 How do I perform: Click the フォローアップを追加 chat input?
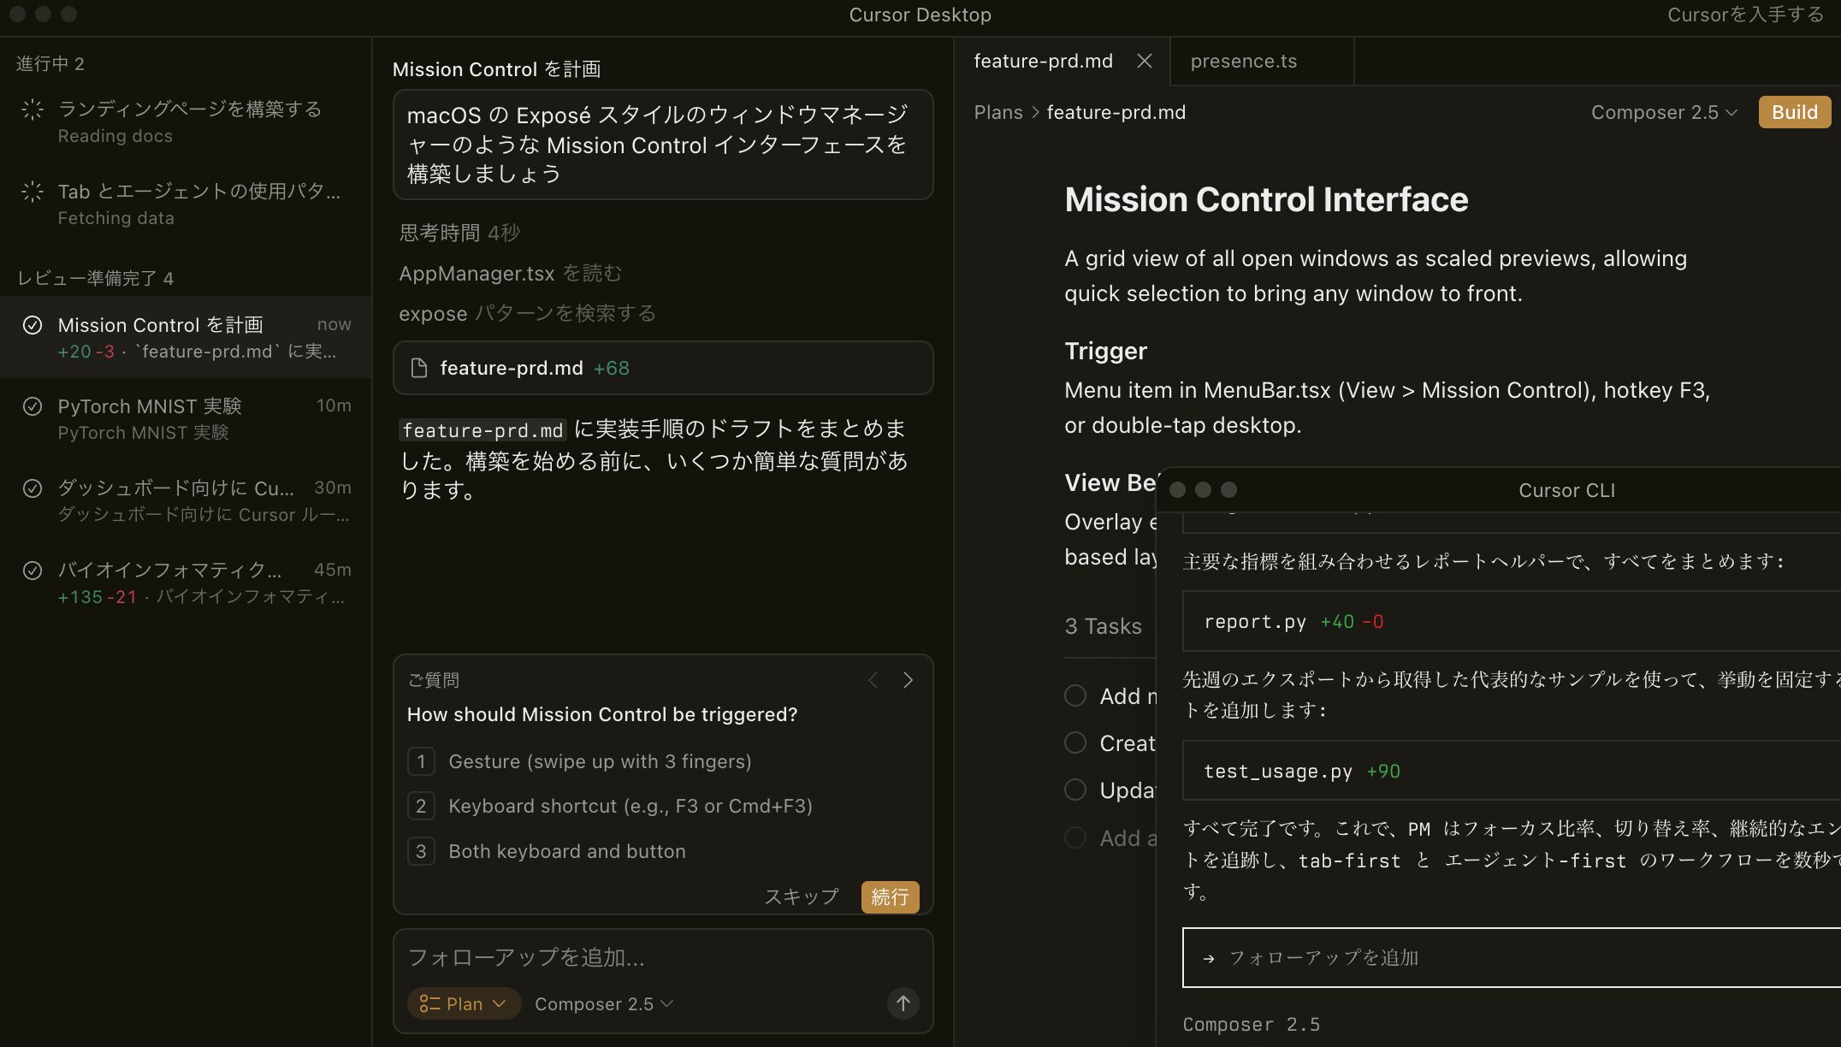[662, 957]
